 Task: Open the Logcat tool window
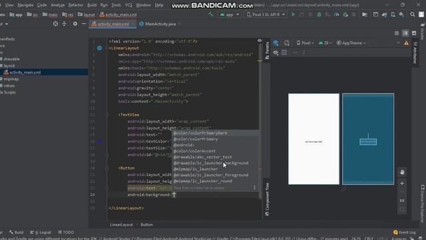click(x=41, y=232)
